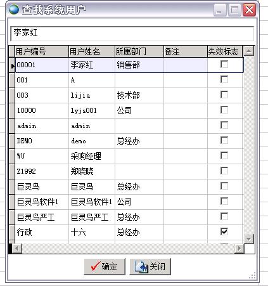The image size is (268, 286).
Task: Toggle 失效标志 checkbox for DEMO row
Action: tap(224, 140)
